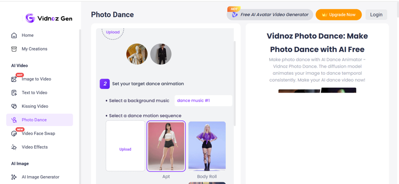This screenshot has height=184, width=399.
Task: Click the Text to Video sidebar icon
Action: click(x=14, y=93)
